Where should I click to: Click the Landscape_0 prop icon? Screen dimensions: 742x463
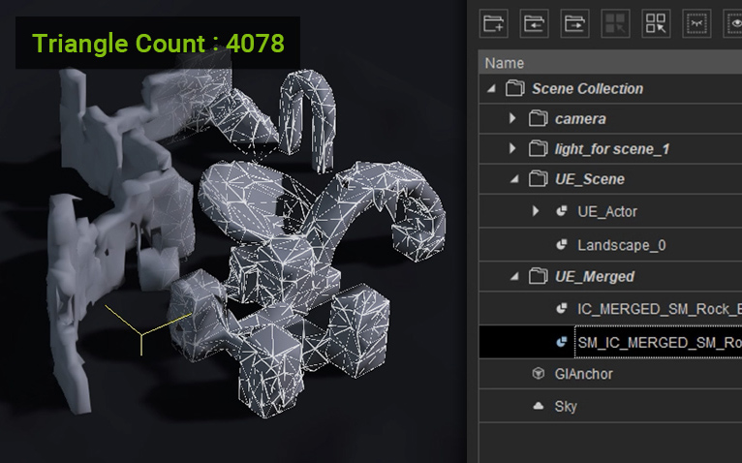click(561, 245)
